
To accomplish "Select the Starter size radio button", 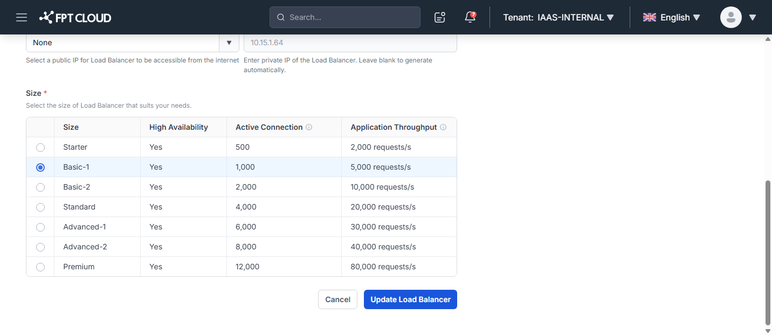I will pos(40,148).
